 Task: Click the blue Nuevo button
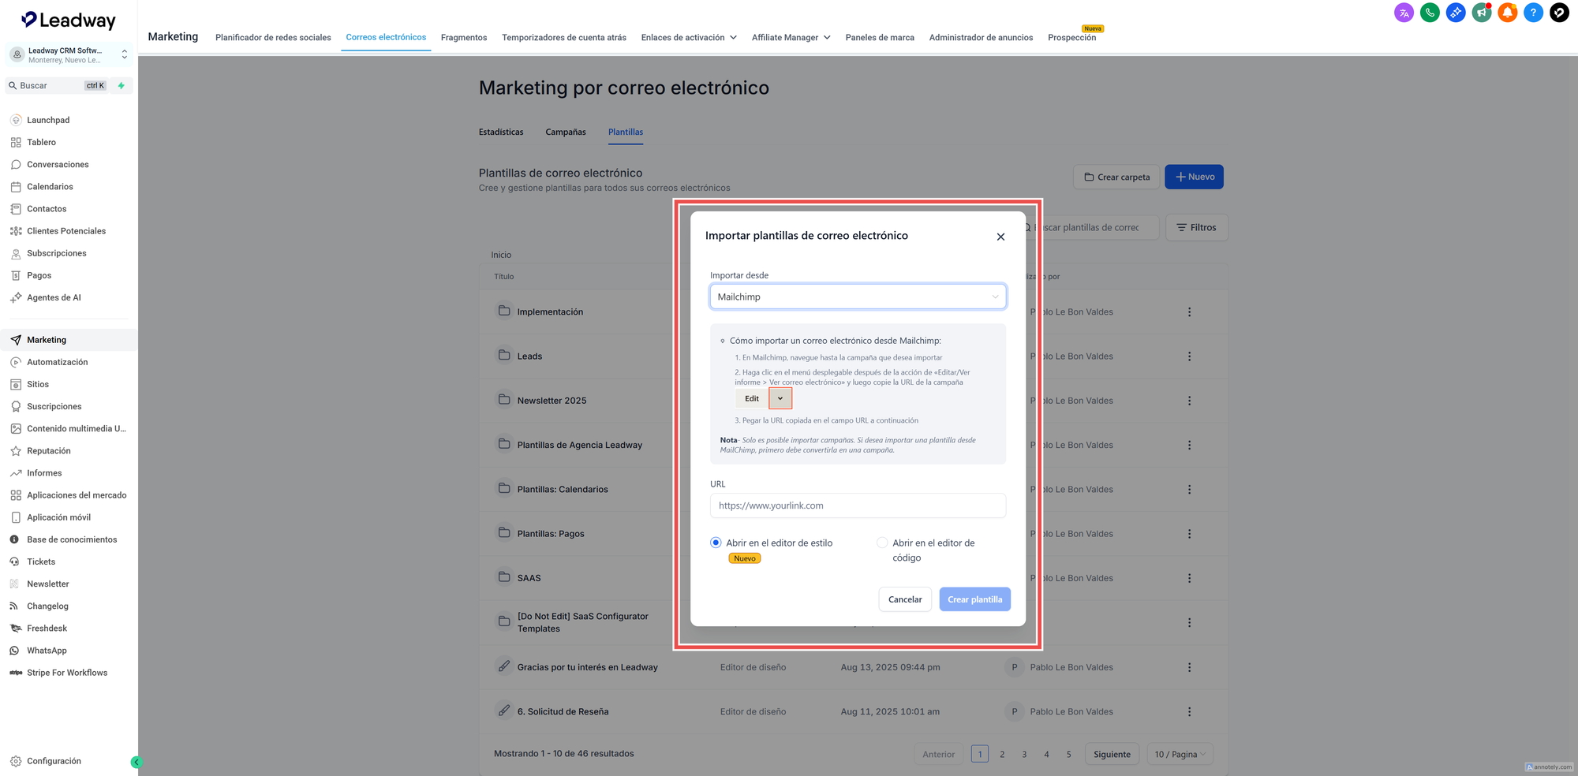tap(1194, 177)
